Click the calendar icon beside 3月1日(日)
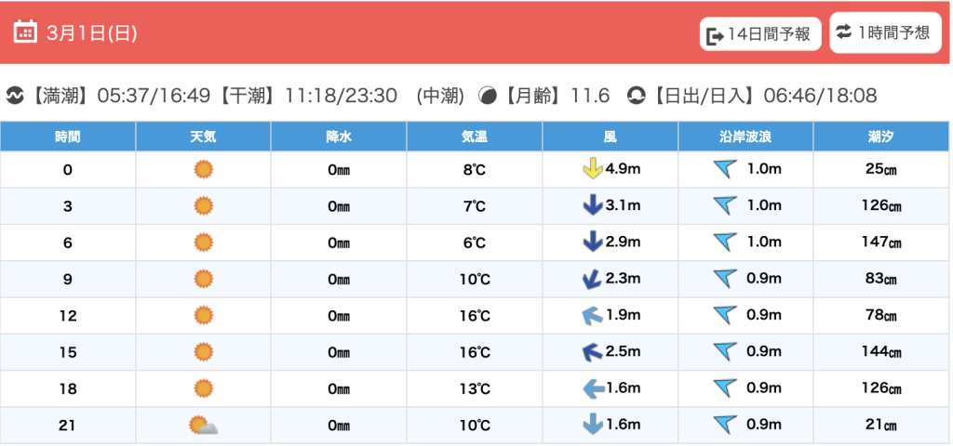 [25, 33]
